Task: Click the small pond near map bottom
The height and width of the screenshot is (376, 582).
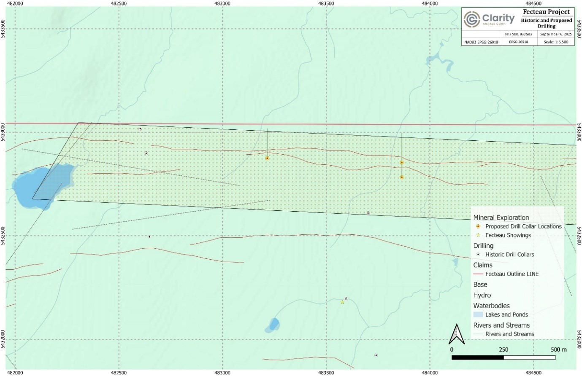Action: click(274, 325)
